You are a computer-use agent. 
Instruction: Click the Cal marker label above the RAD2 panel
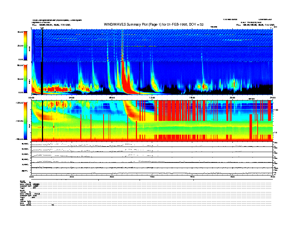(x=42, y=28)
